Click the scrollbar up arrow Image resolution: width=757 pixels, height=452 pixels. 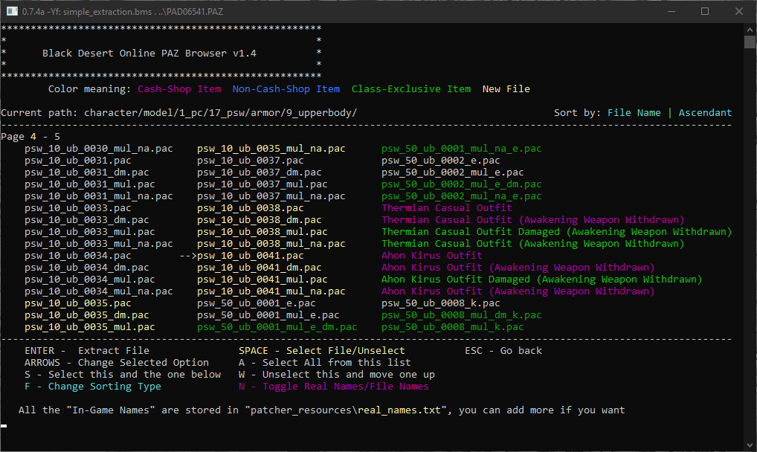[750, 29]
